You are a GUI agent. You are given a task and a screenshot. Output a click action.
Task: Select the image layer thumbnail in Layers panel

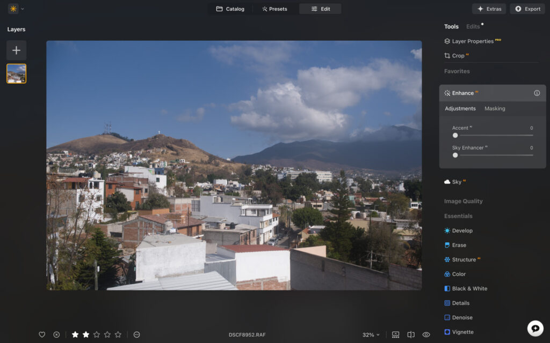(x=17, y=73)
